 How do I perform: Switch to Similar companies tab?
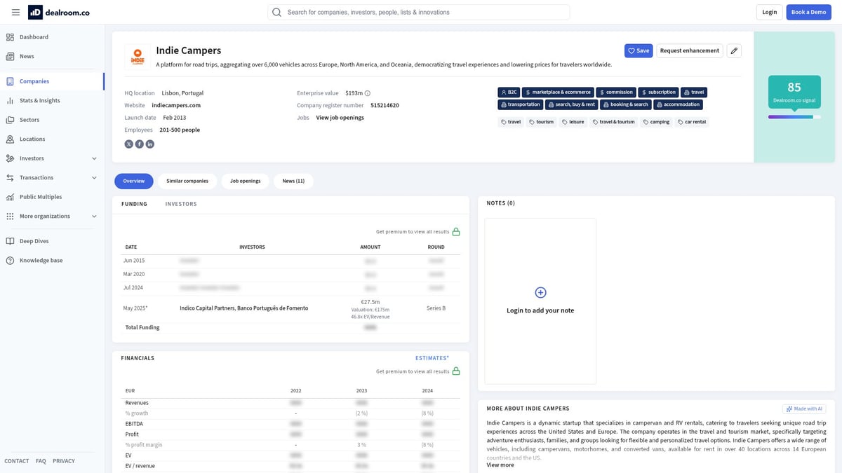[187, 181]
